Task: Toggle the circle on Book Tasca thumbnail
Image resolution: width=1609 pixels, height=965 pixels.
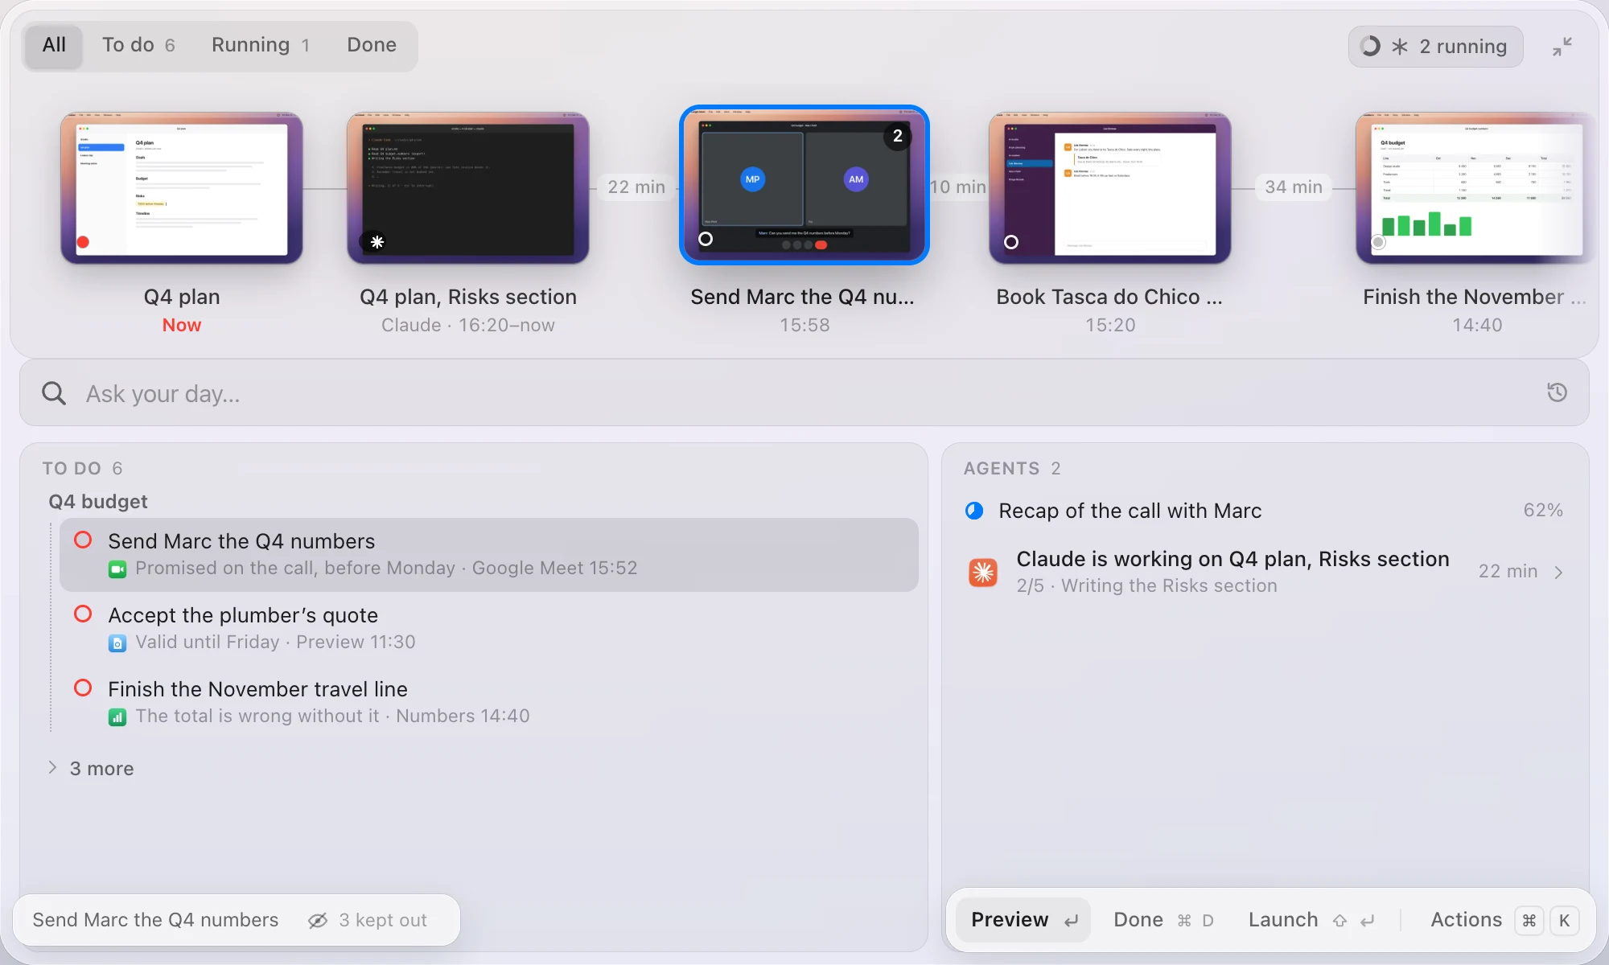Action: coord(1011,242)
